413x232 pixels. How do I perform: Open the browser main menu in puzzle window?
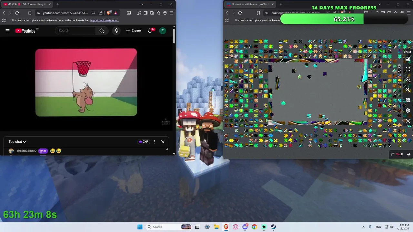tap(409, 13)
